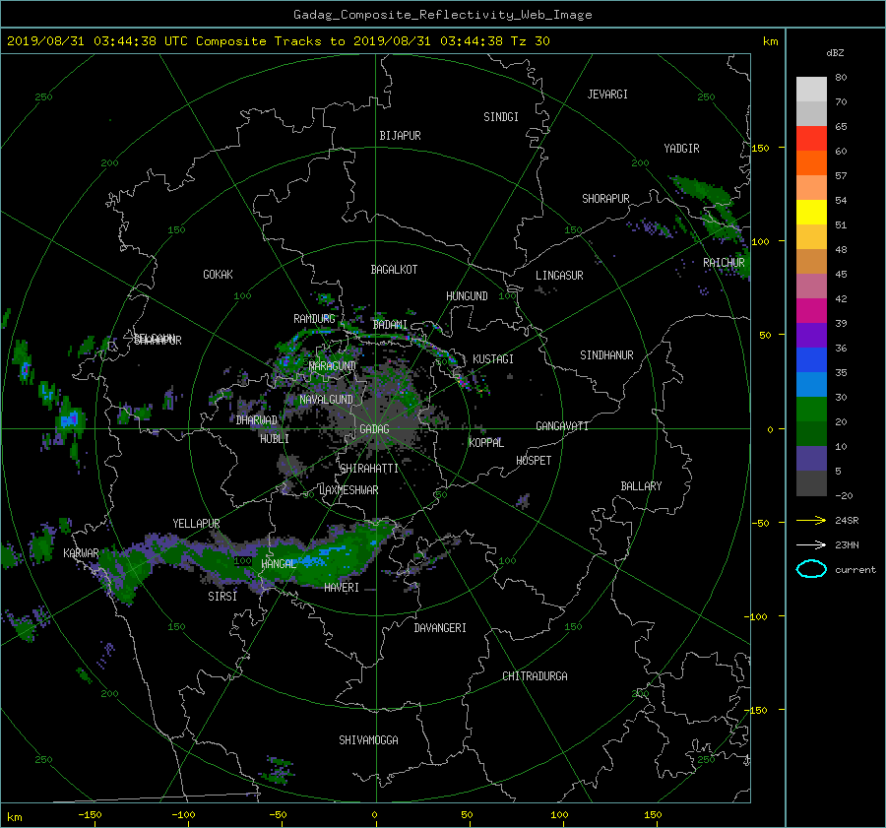Viewport: 886px width, 828px height.
Task: Click the KUSTAGI label
Action: [x=493, y=359]
